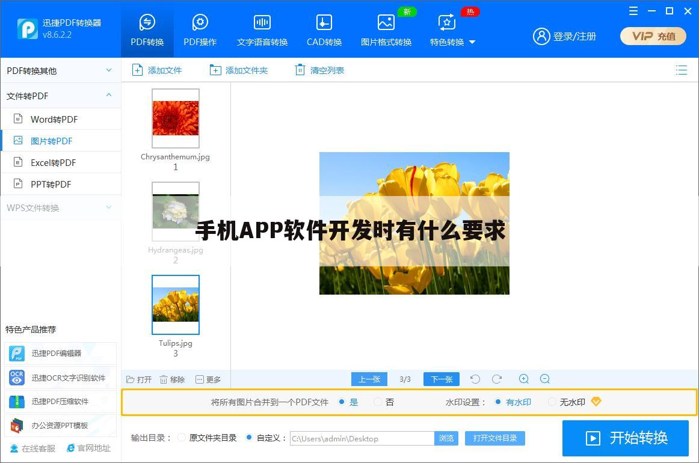This screenshot has width=699, height=463.
Task: Click the user avatar login icon
Action: (541, 36)
